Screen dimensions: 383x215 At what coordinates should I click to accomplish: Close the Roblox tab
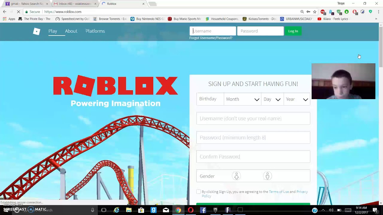point(143,4)
